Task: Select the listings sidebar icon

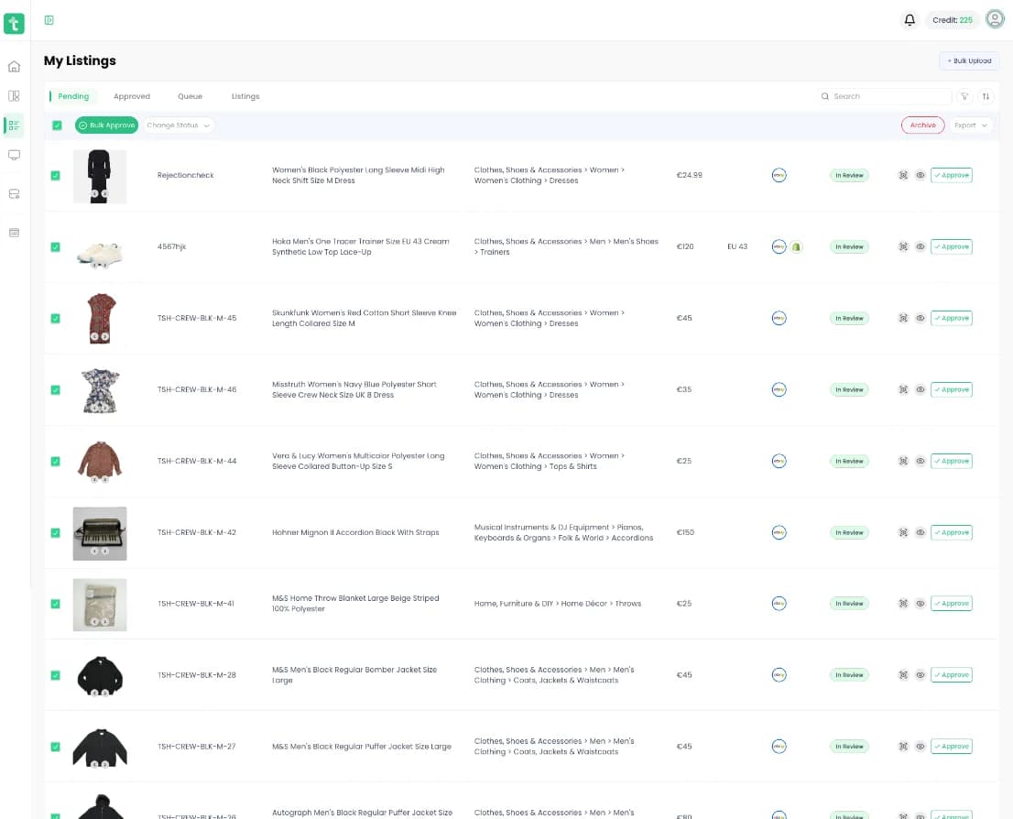Action: coord(15,126)
